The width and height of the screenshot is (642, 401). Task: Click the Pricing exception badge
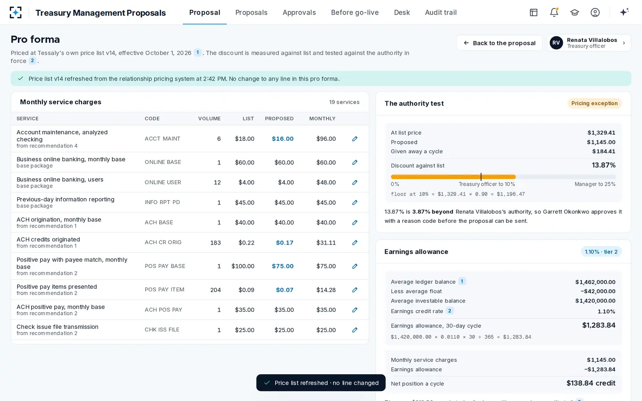594,103
